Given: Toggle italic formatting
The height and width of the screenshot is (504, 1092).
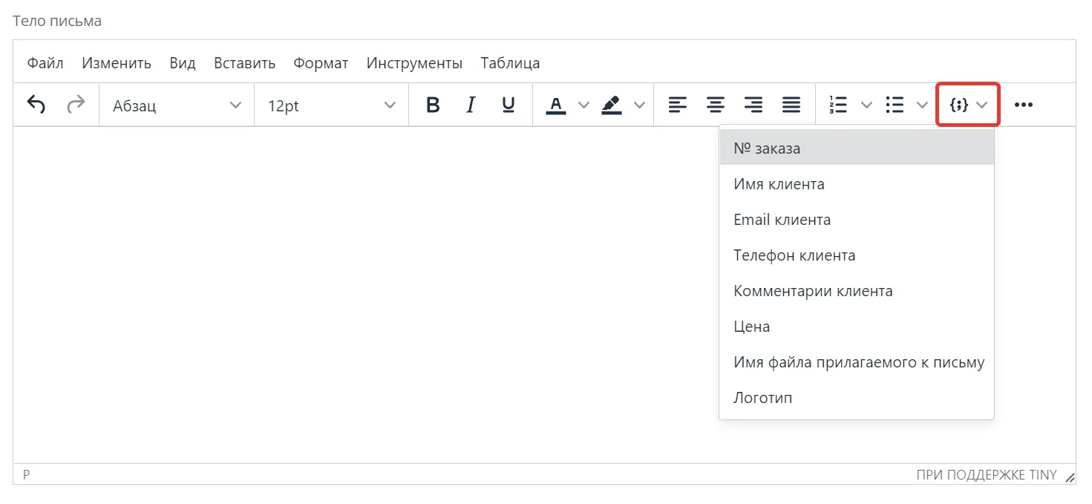Looking at the screenshot, I should [x=471, y=105].
